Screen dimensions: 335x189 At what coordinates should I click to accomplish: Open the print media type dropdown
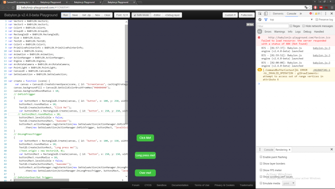tap(289, 183)
